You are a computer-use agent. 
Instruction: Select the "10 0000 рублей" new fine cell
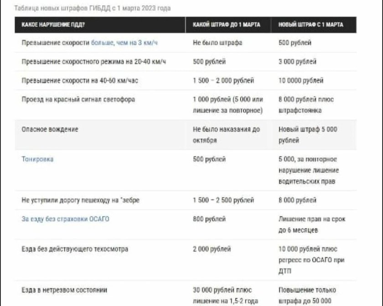(301, 81)
